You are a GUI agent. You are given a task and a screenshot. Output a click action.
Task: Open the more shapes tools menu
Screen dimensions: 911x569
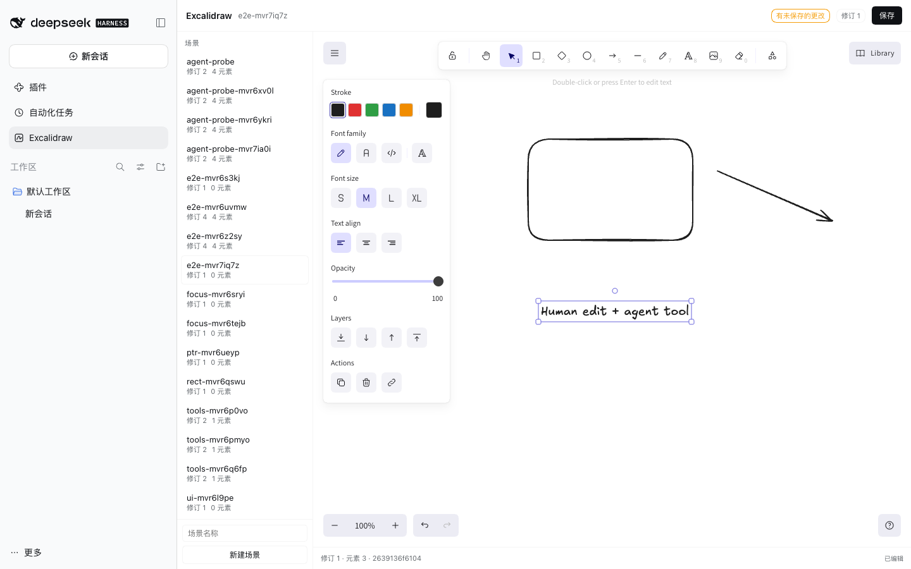tap(772, 56)
